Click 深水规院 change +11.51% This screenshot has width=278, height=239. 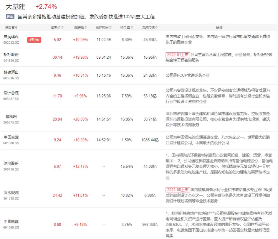80,195
